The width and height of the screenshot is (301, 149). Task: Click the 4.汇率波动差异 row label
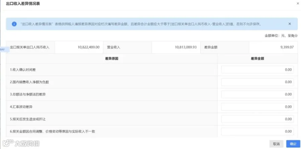click(x=21, y=107)
